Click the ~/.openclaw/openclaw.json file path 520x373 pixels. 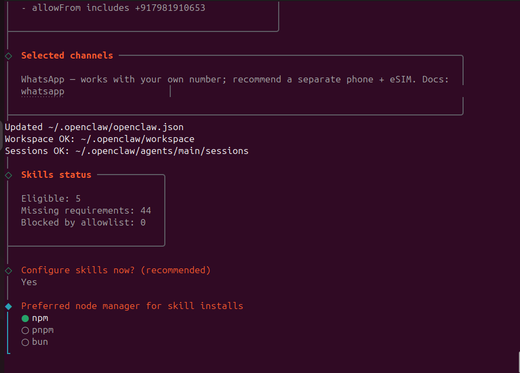point(115,127)
